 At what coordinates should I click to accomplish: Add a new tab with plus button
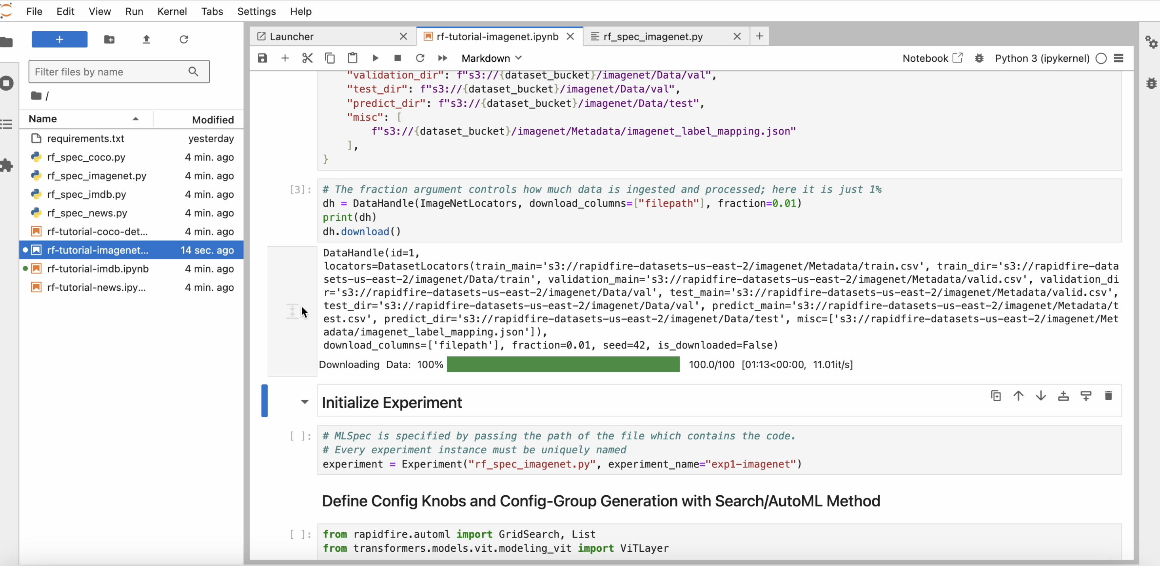[760, 36]
